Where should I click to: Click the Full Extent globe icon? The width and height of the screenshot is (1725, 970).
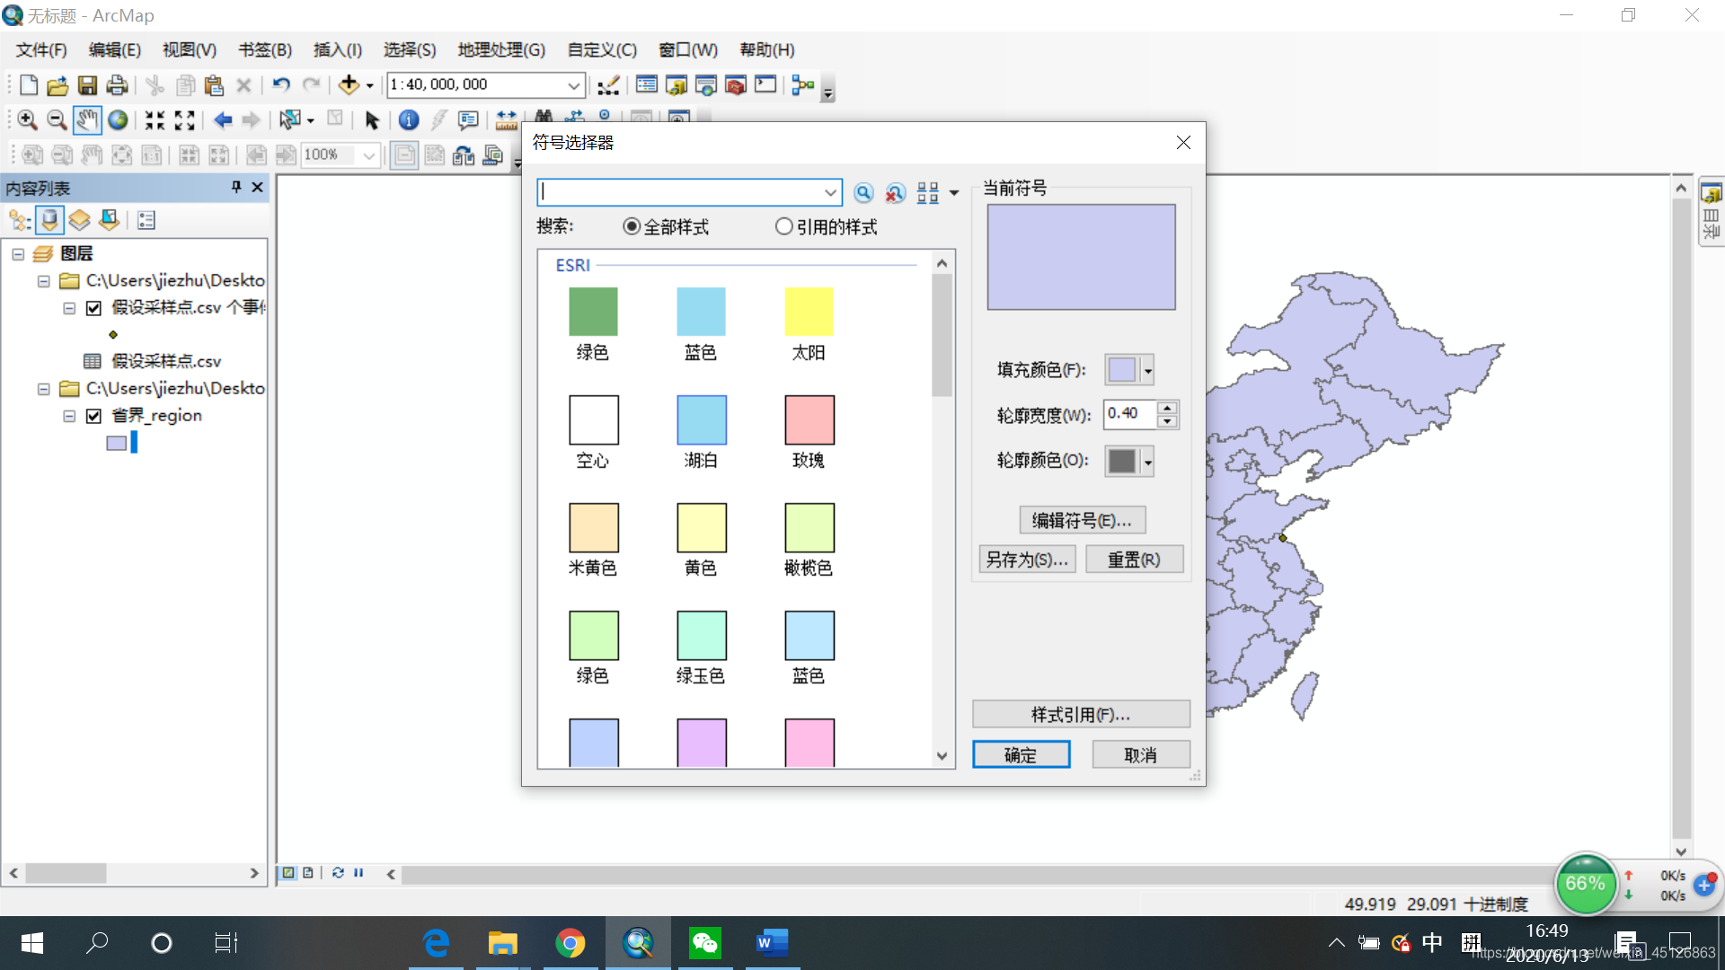click(118, 119)
